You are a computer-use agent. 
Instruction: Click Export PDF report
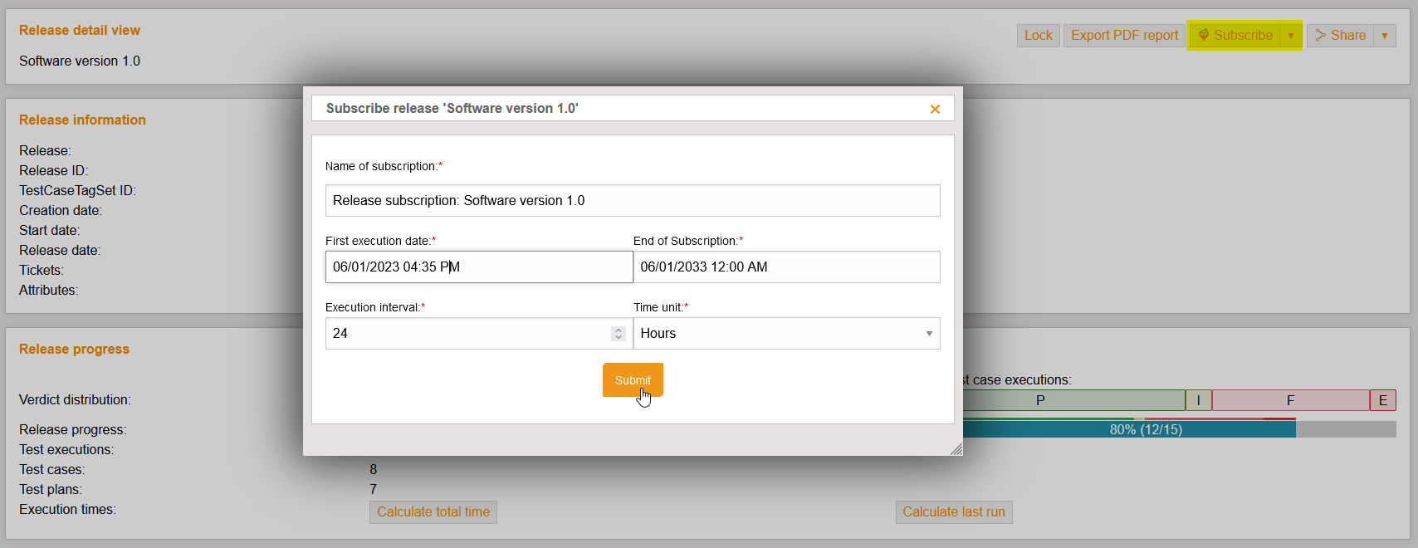1124,35
